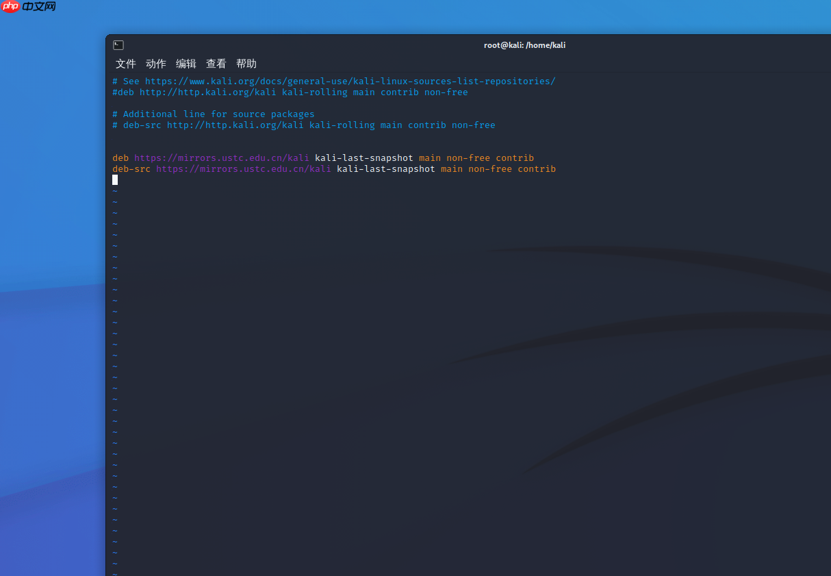This screenshot has width=831, height=576.
Task: Open the 编辑 menu
Action: [186, 63]
